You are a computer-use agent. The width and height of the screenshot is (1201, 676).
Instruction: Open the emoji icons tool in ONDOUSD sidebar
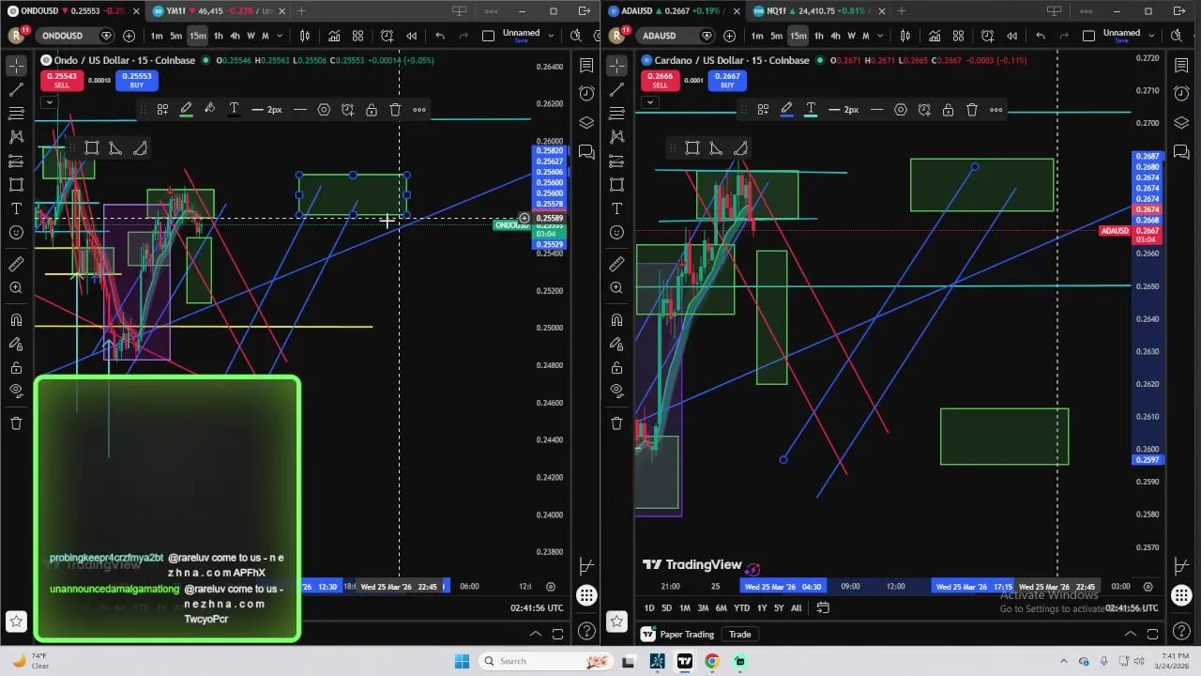point(16,232)
